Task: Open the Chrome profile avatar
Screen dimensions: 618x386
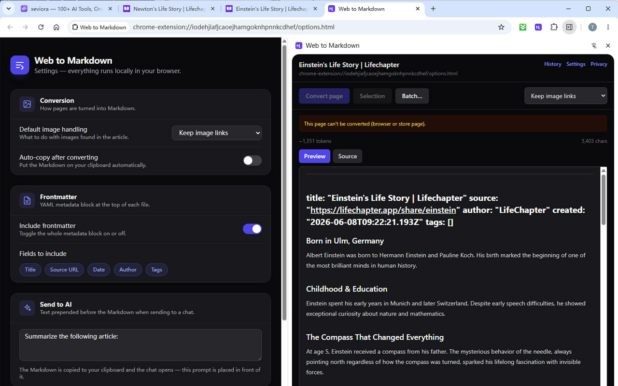Action: [x=592, y=27]
